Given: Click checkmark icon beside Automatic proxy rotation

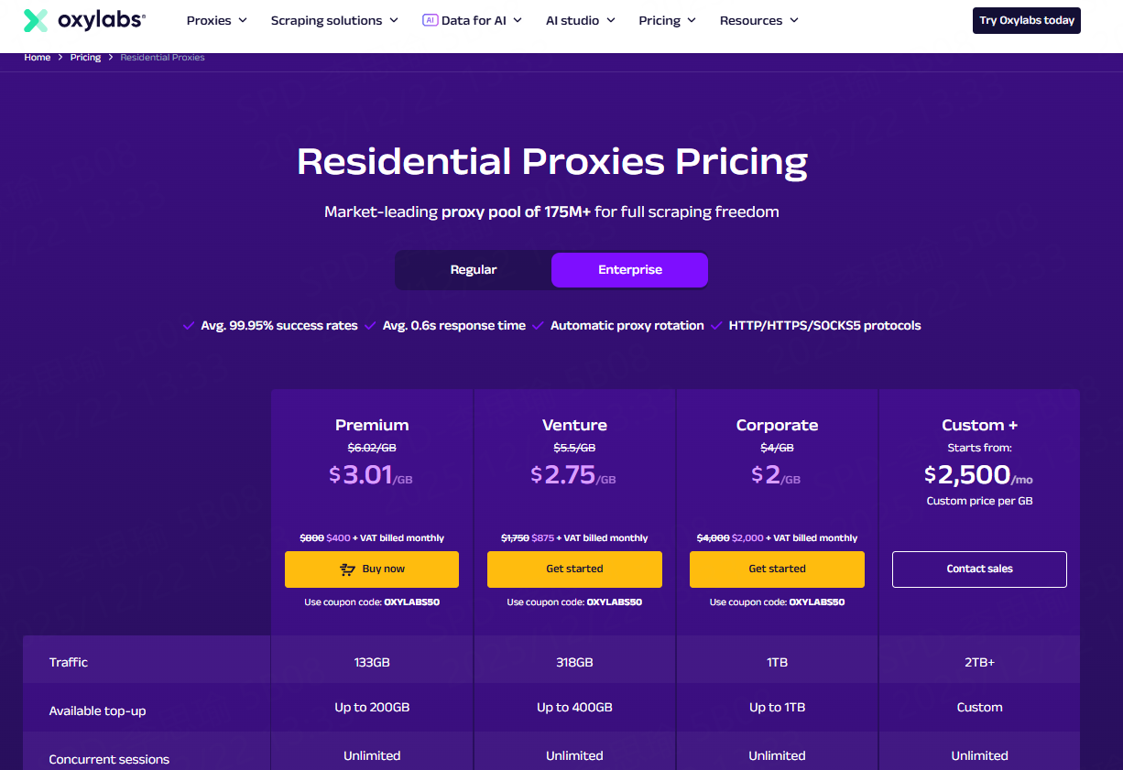Looking at the screenshot, I should point(538,325).
